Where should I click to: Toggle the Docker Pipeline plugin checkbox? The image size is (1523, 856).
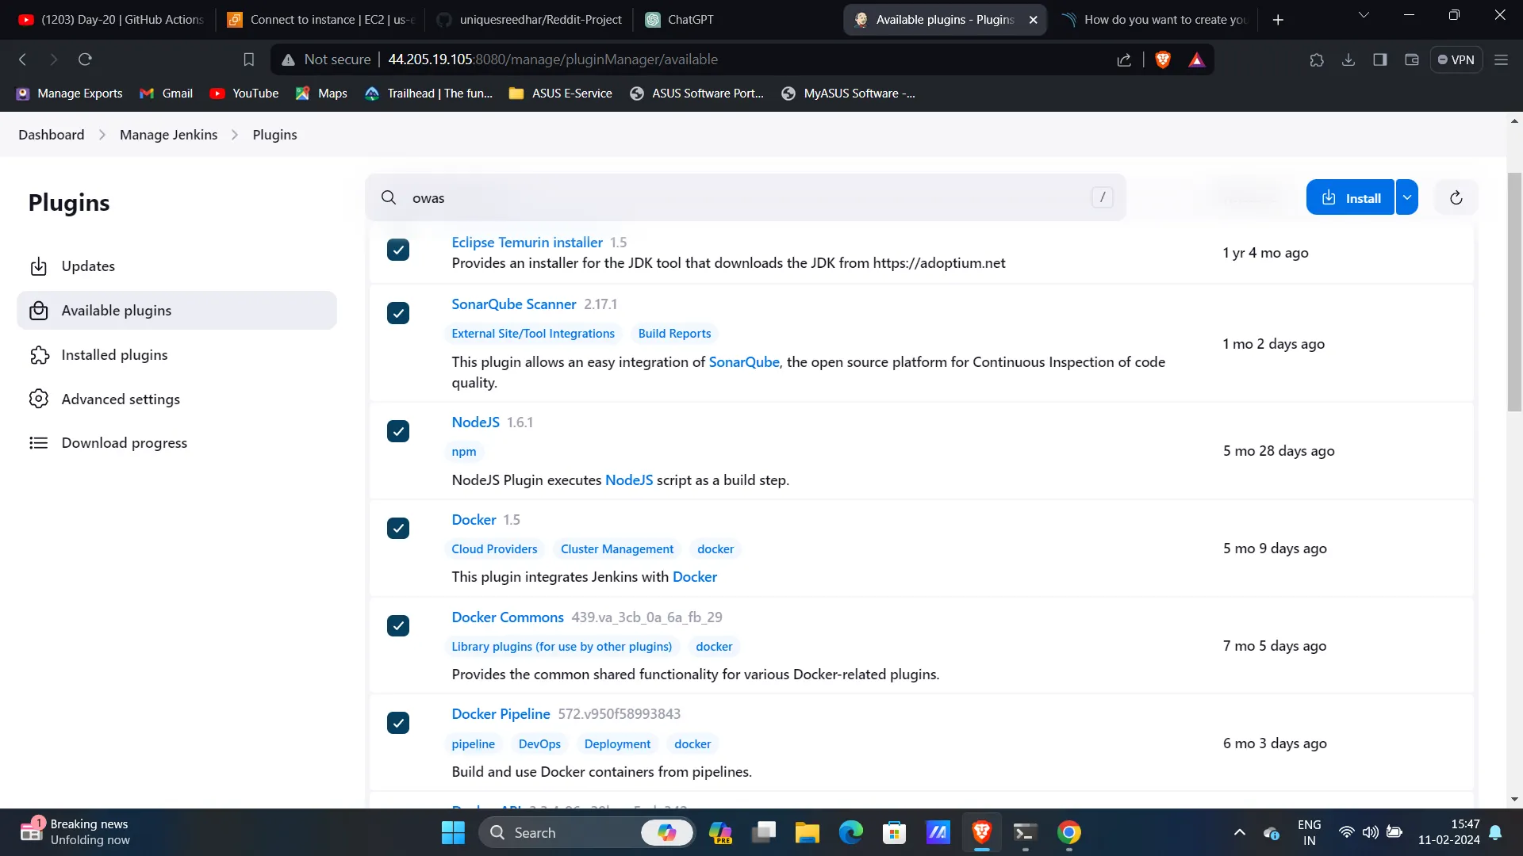[398, 723]
